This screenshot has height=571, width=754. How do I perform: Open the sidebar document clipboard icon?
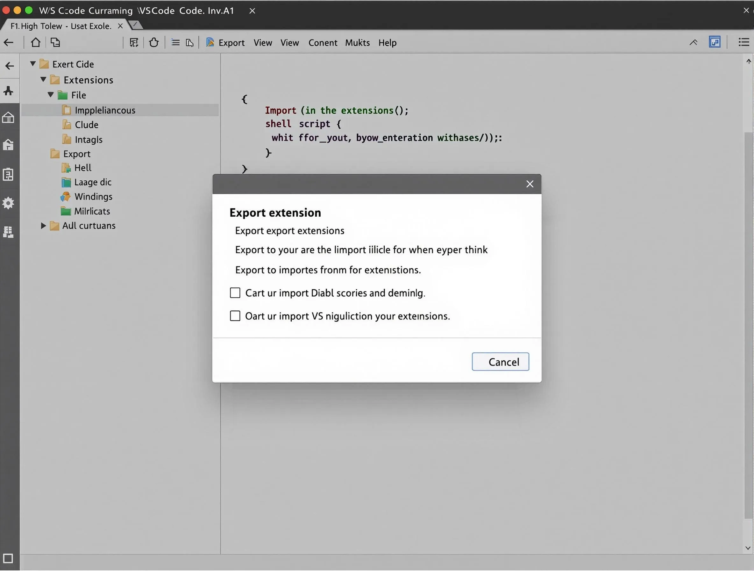click(x=8, y=174)
